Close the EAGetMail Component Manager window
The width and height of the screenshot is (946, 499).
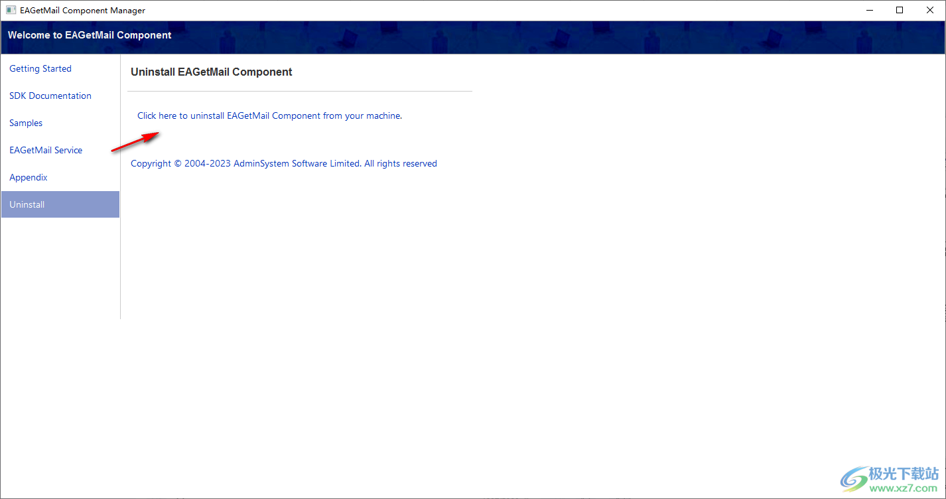click(x=930, y=10)
